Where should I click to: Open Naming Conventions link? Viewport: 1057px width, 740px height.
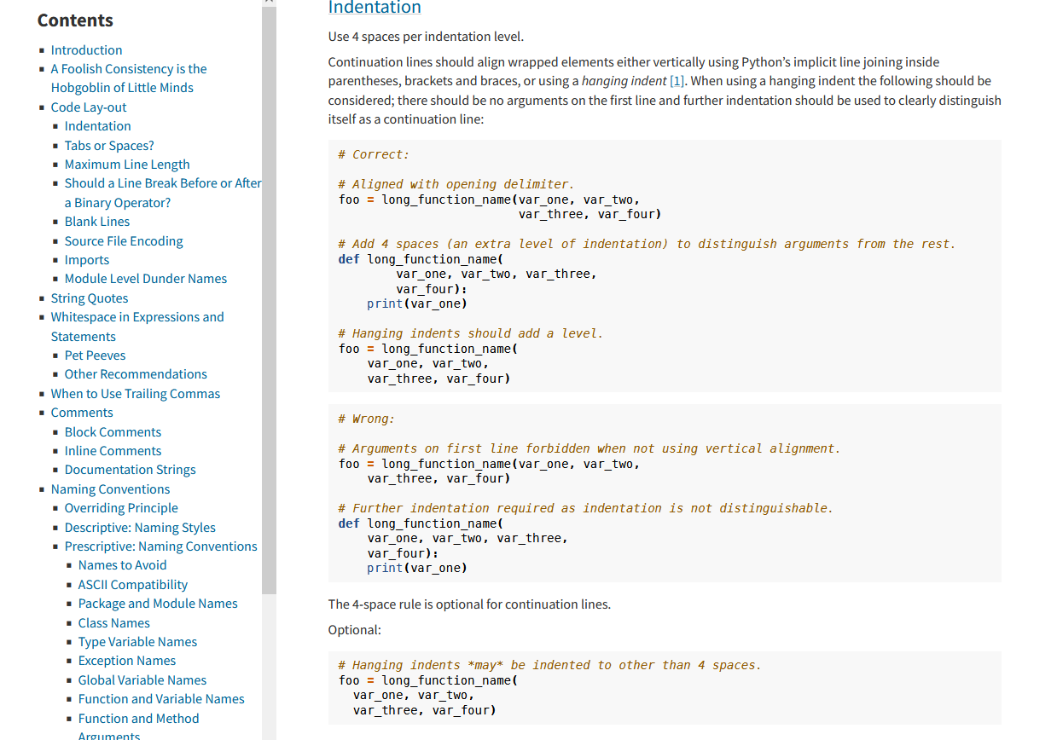pos(110,489)
